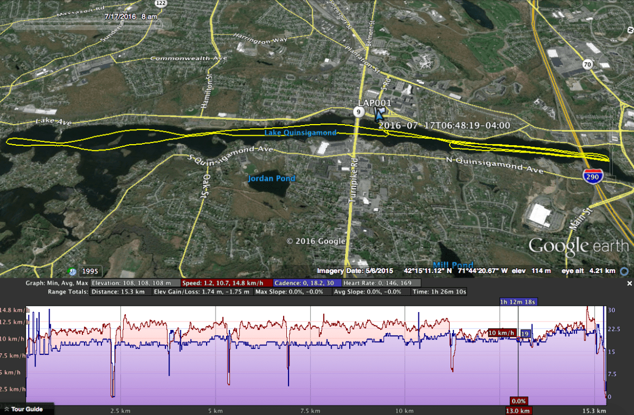Click the Route 122 road shield

(x=161, y=3)
